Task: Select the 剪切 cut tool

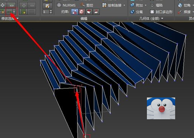Action: click(x=87, y=5)
